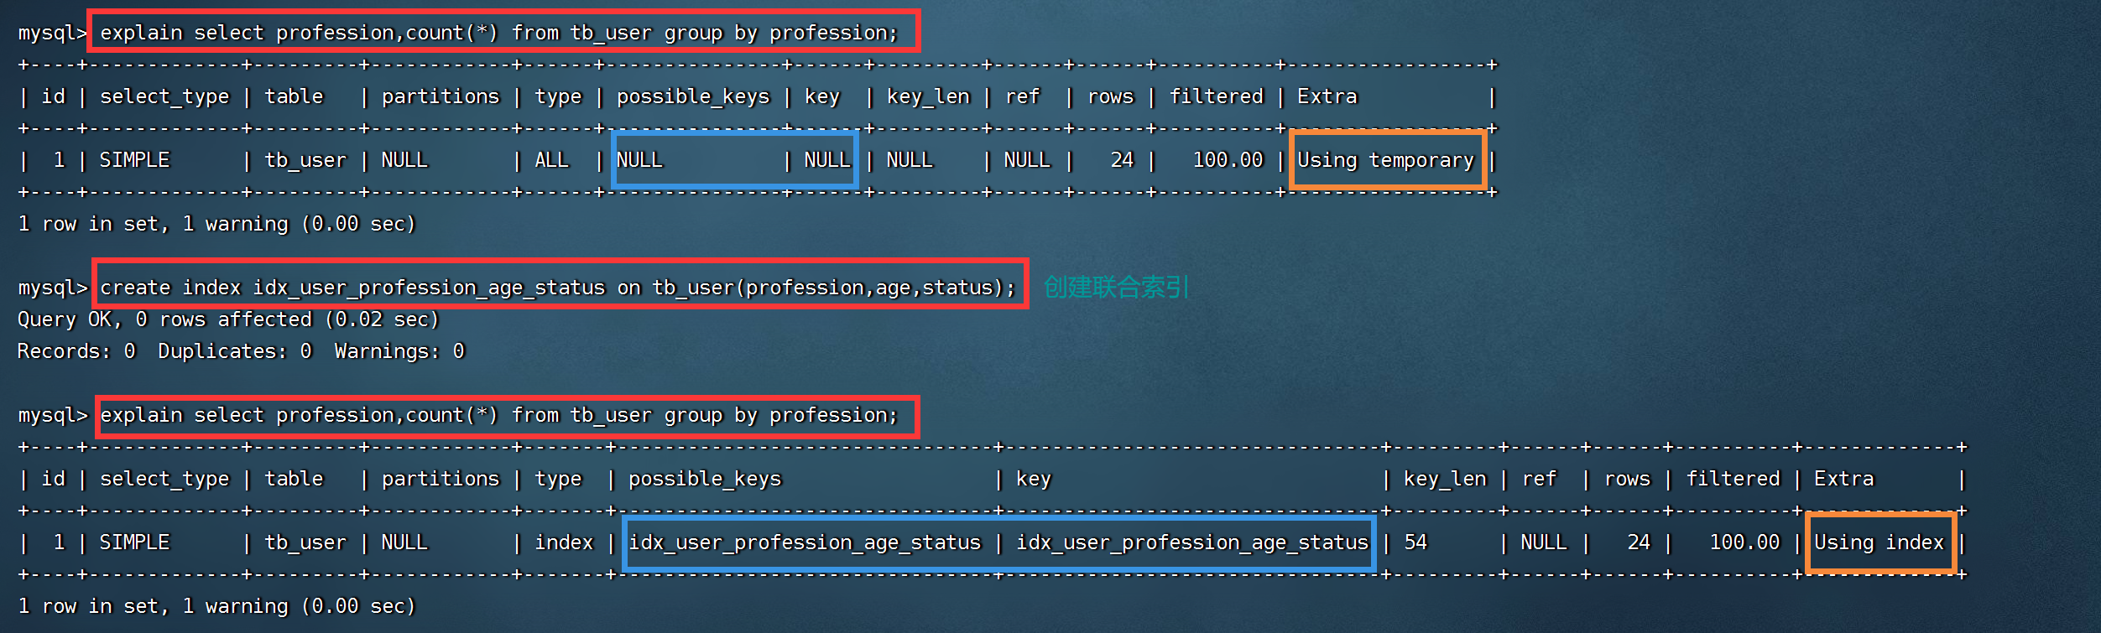This screenshot has height=633, width=2101.
Task: Click the explain query after the create index output
Action: pyautogui.click(x=499, y=415)
